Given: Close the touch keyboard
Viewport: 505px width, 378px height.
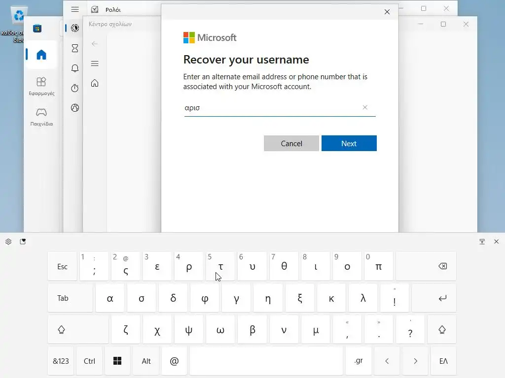Looking at the screenshot, I should [x=496, y=242].
